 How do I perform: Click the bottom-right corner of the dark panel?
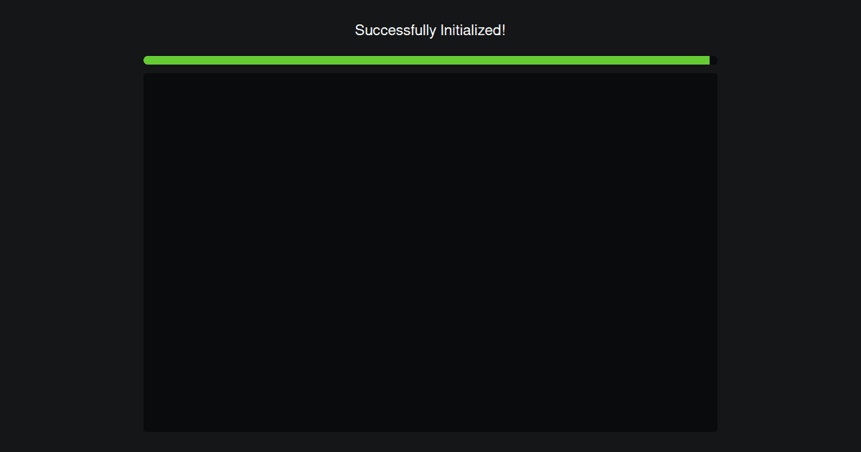click(715, 430)
